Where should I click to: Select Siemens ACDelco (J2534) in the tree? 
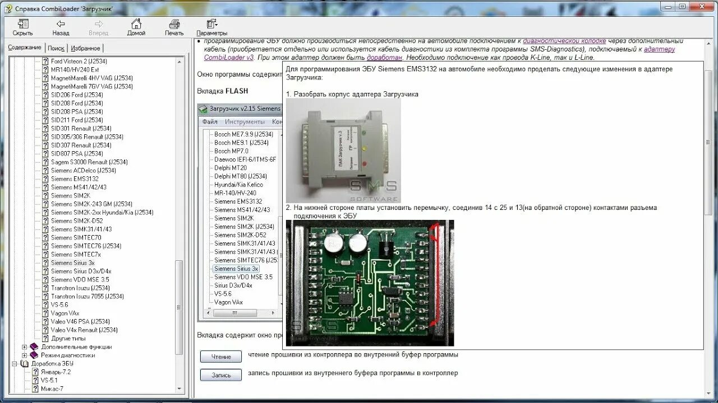[x=84, y=170]
